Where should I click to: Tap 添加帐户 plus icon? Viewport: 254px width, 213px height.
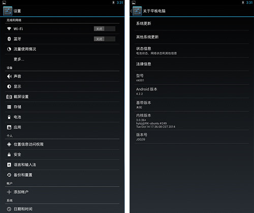point(9,192)
